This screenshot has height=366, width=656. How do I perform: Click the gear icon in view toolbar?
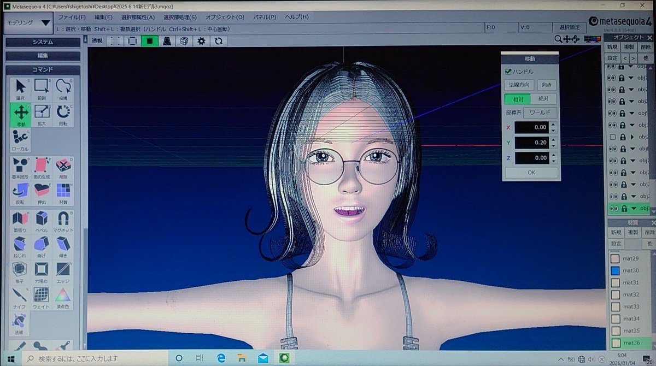pyautogui.click(x=201, y=41)
